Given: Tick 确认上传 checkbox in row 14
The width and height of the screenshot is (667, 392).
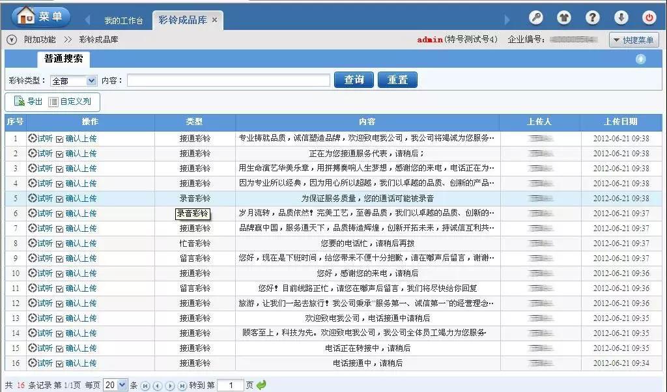Looking at the screenshot, I should (60, 333).
